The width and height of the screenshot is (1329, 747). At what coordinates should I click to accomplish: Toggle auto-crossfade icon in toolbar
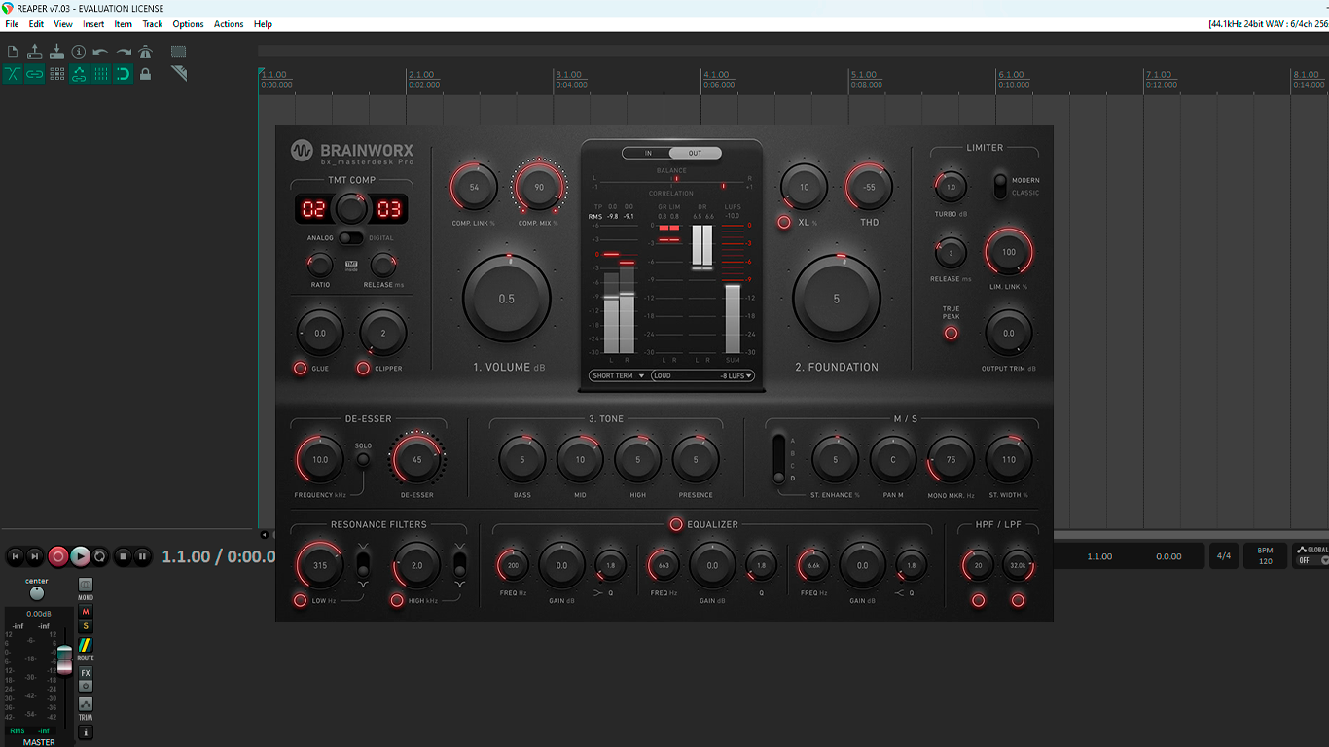click(x=13, y=74)
